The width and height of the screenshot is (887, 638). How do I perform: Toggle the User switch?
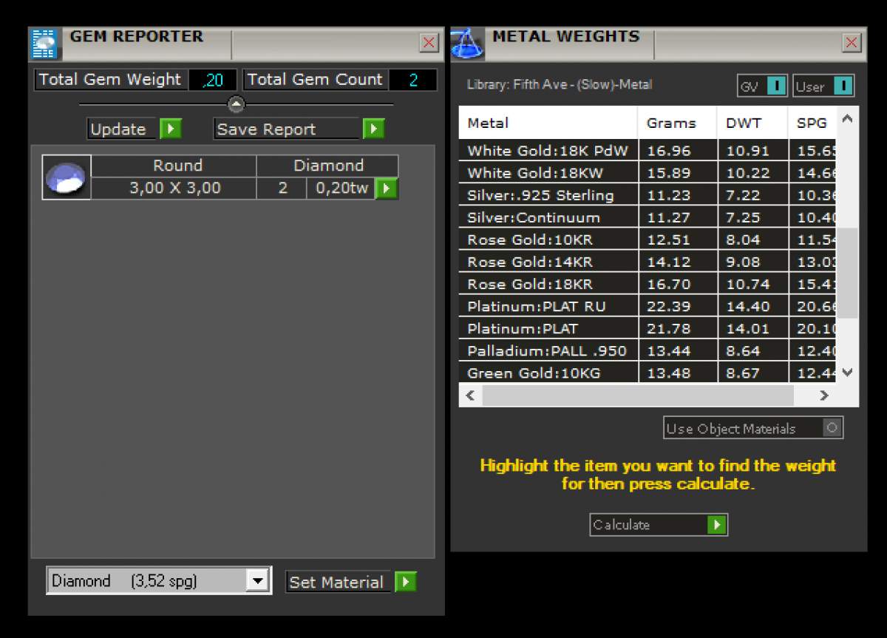point(843,86)
